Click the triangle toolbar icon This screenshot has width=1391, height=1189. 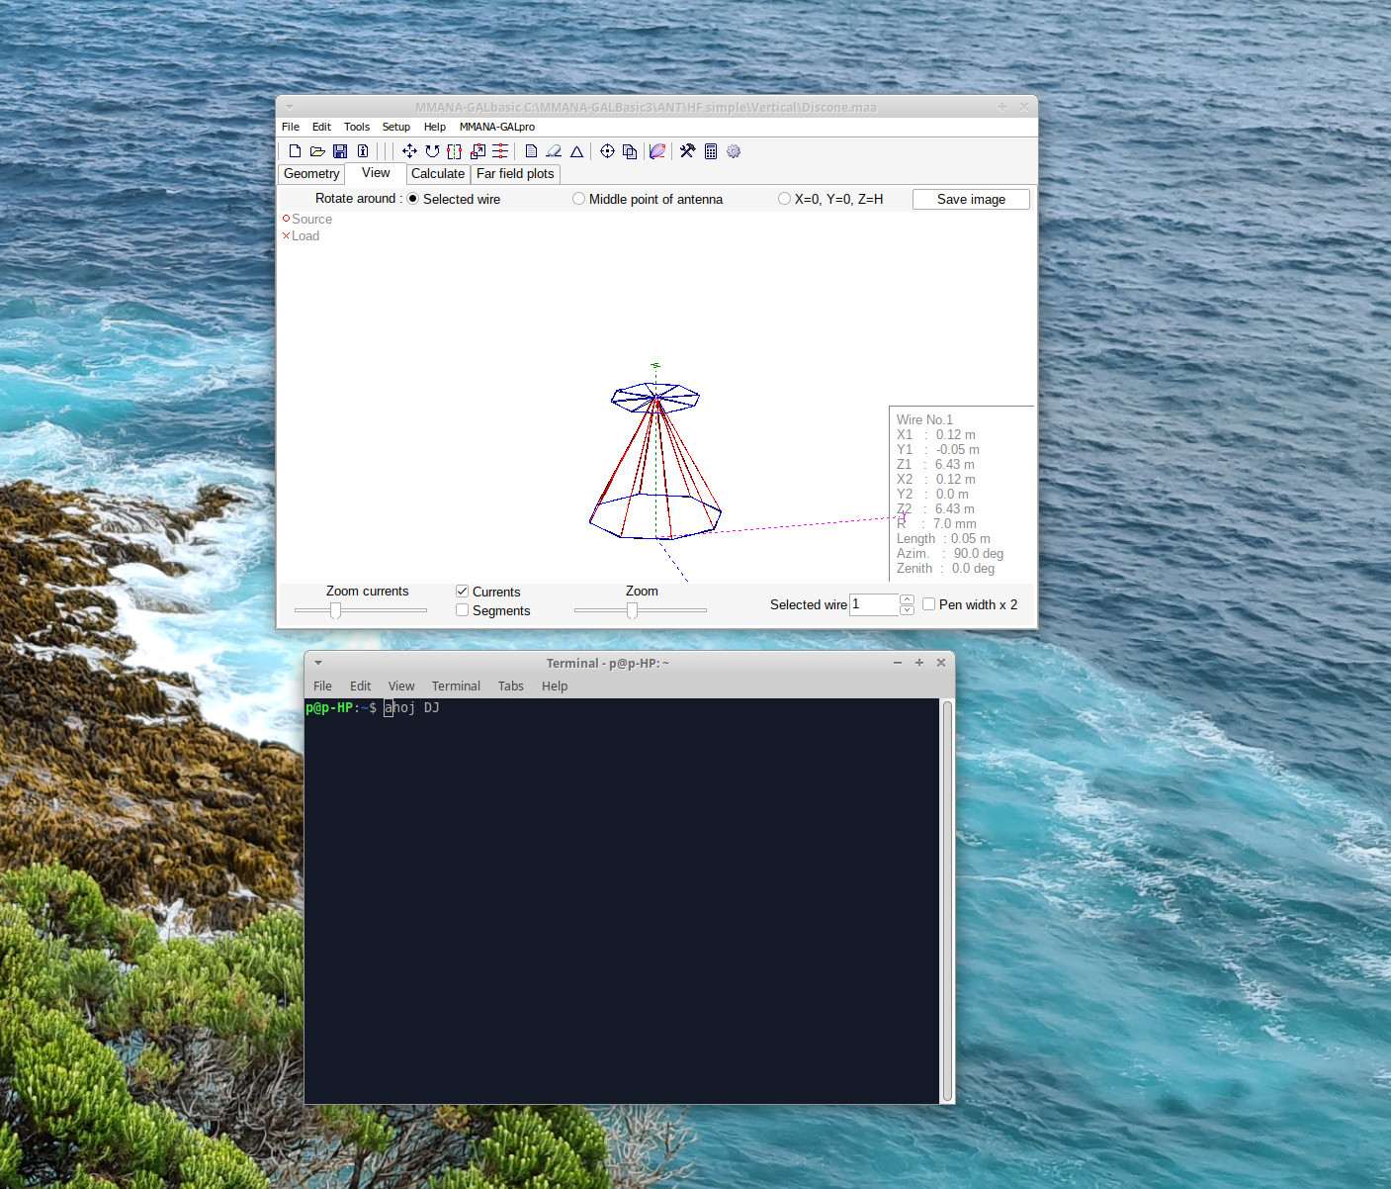[577, 151]
